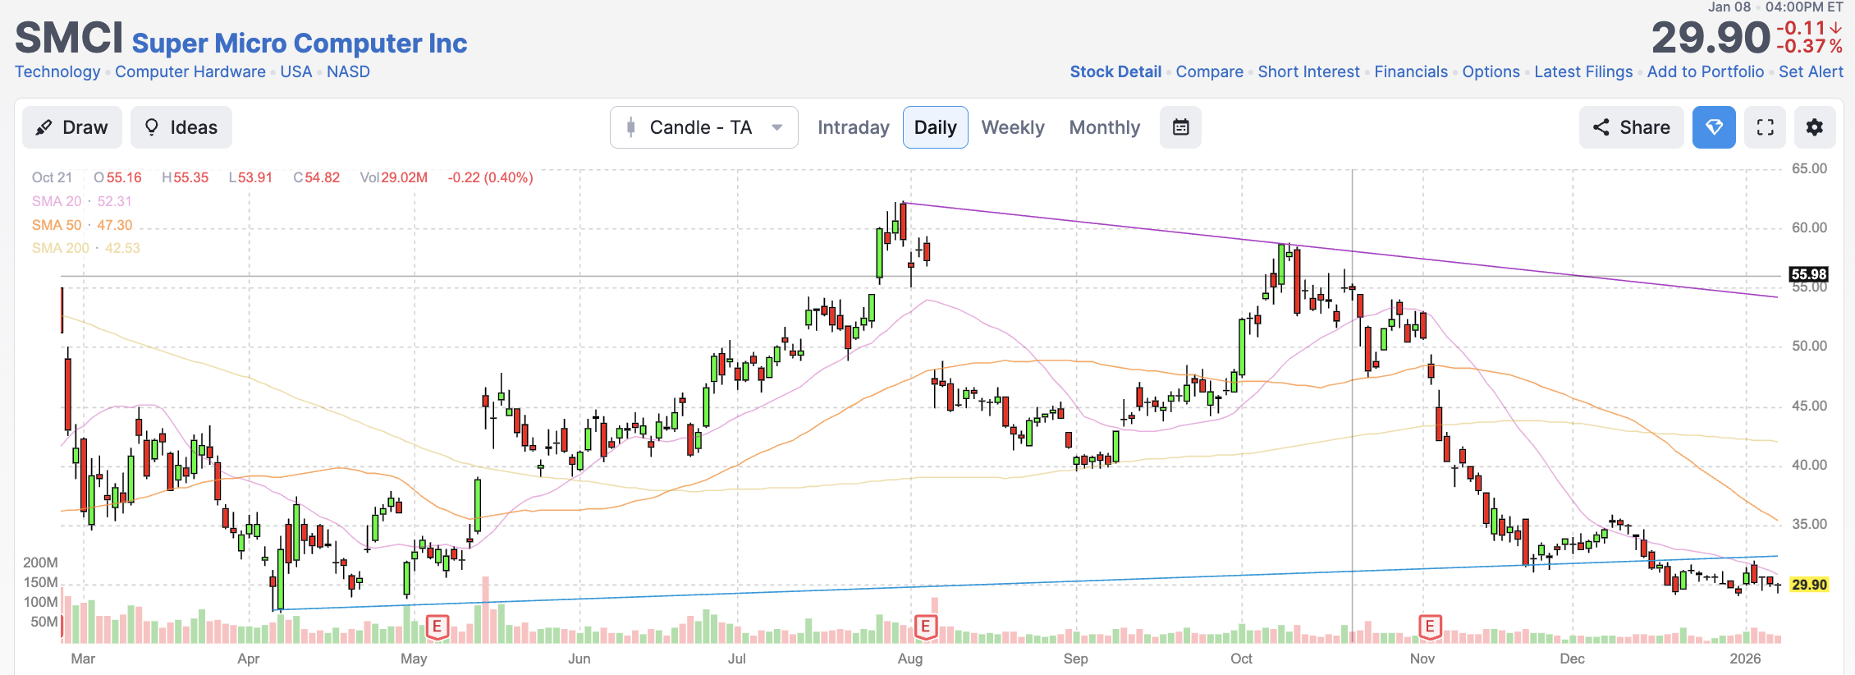The image size is (1855, 675).
Task: Select the Daily timeframe tab
Action: pyautogui.click(x=936, y=127)
